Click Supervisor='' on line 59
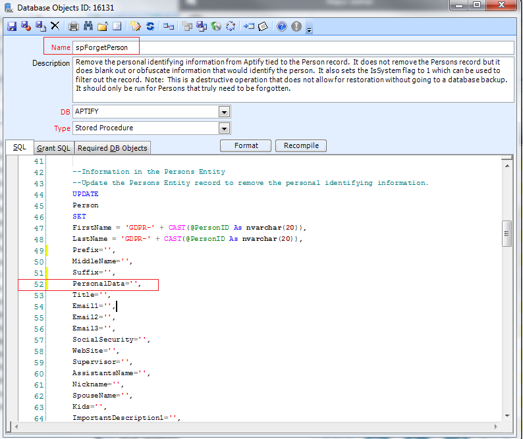The height and width of the screenshot is (439, 523). coord(102,362)
